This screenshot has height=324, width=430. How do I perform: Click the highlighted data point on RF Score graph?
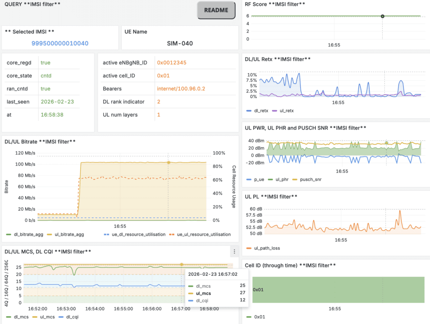[382, 16]
